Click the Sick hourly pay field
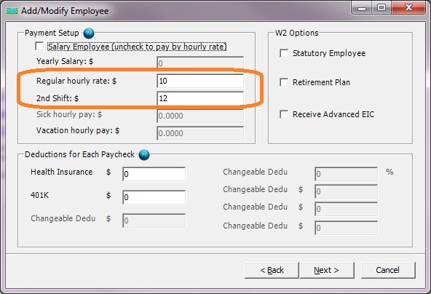431x294 pixels. click(x=200, y=116)
